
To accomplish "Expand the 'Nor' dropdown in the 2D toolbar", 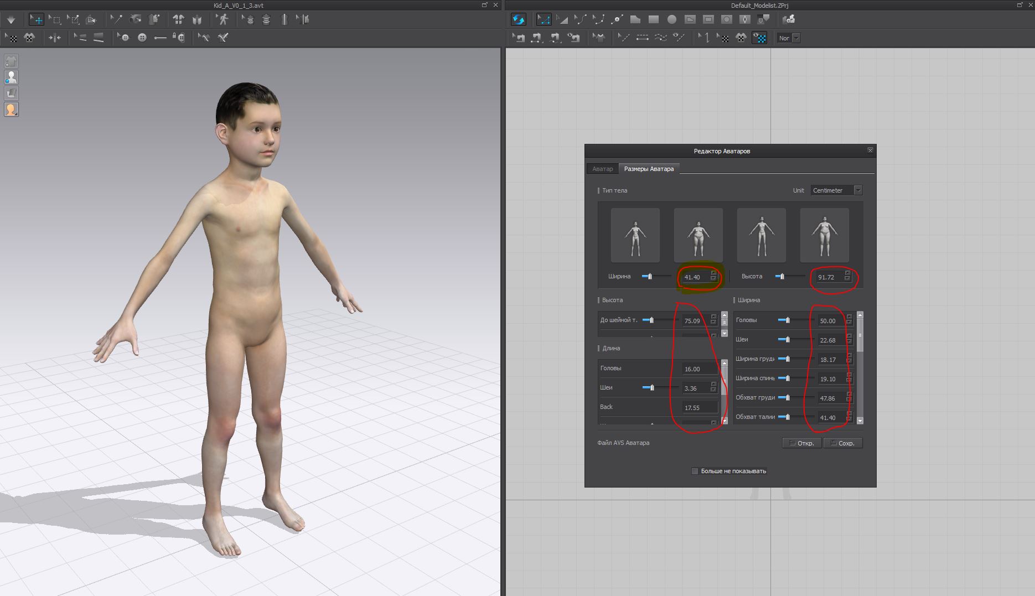I will [796, 38].
